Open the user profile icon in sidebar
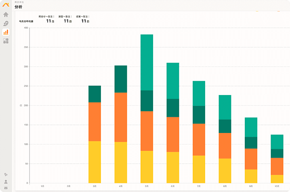Viewport: 290px width, 192px height. (6, 181)
